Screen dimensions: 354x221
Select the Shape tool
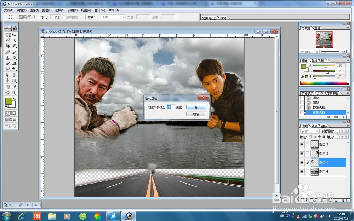[14, 81]
